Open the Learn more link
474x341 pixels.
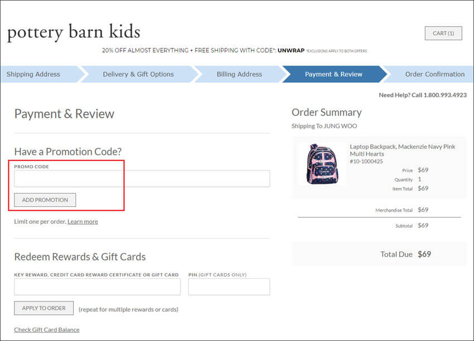coord(83,221)
